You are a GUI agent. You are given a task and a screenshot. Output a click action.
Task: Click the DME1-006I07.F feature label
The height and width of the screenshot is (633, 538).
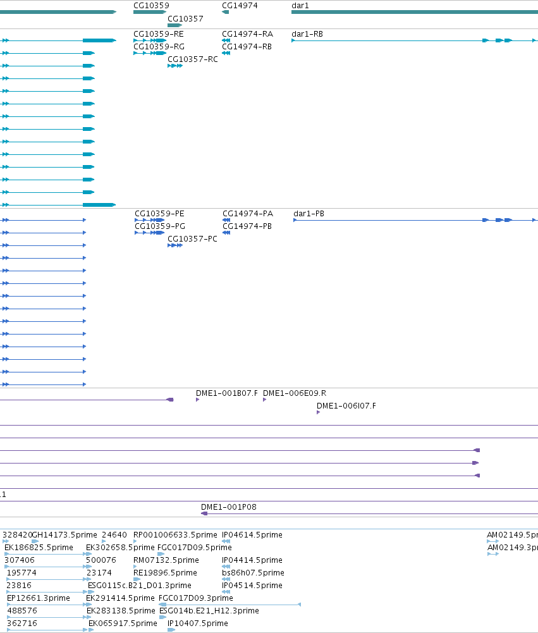coord(346,406)
